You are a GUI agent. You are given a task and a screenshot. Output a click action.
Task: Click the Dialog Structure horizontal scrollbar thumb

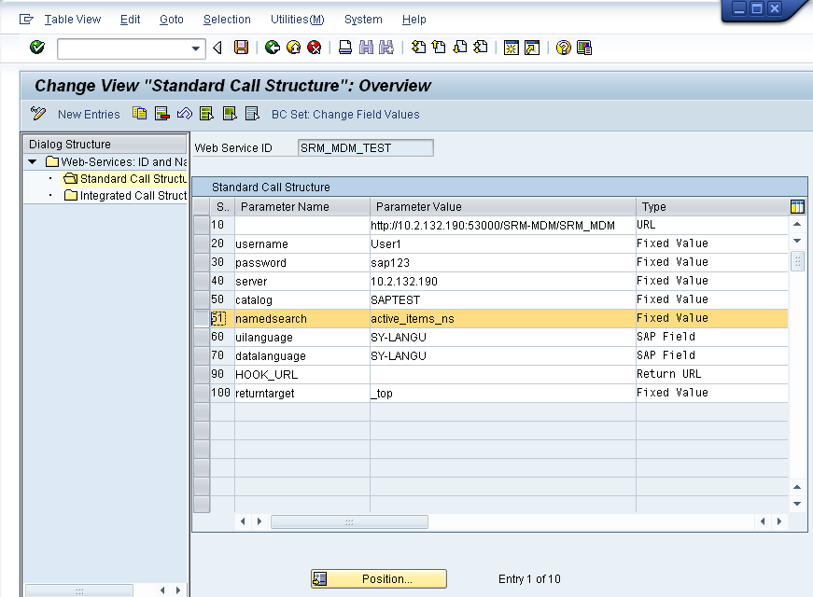point(78,590)
